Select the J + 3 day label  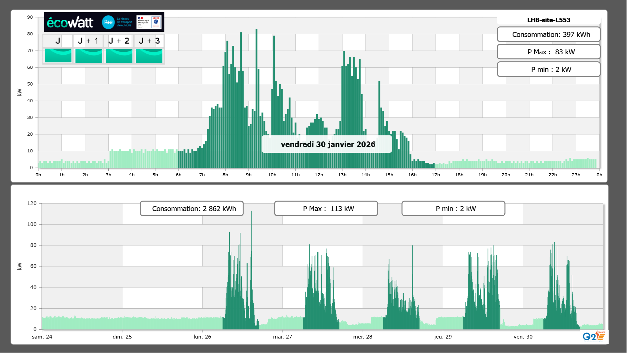click(149, 41)
